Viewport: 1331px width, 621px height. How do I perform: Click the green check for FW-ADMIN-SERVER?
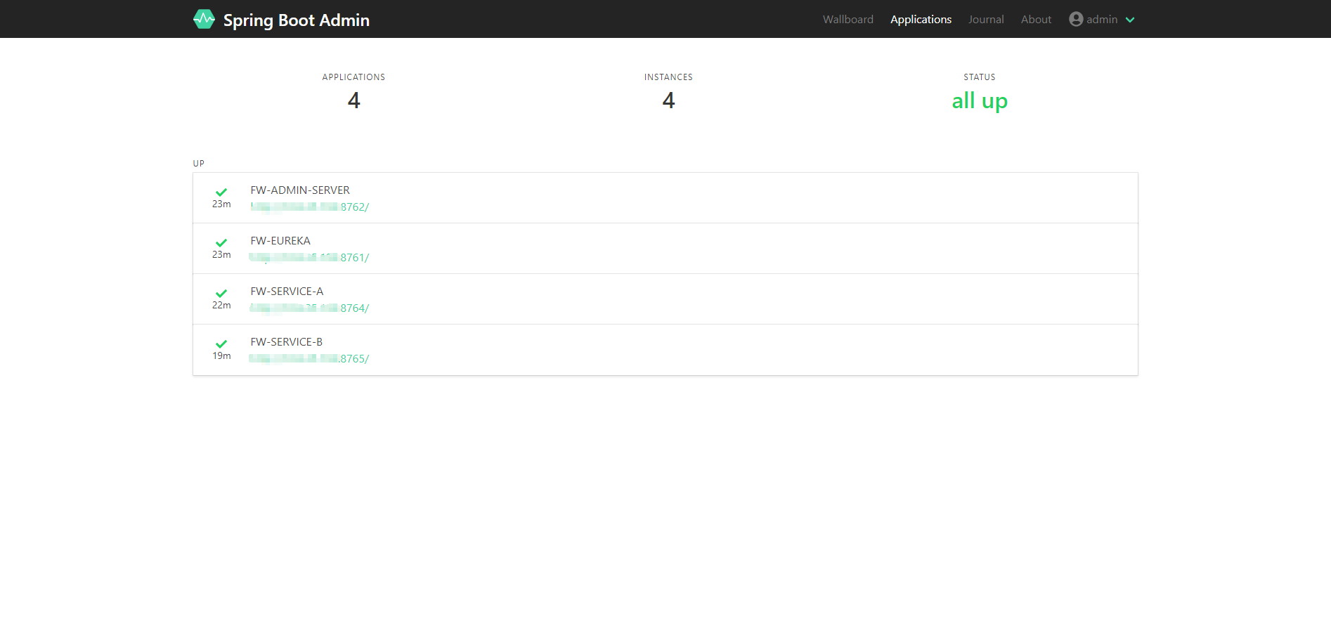(221, 192)
